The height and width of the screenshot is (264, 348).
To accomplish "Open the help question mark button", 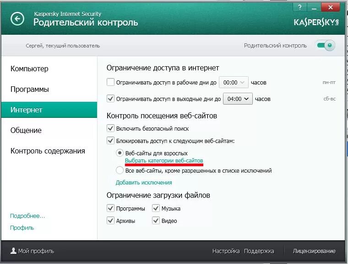I will [x=299, y=7].
